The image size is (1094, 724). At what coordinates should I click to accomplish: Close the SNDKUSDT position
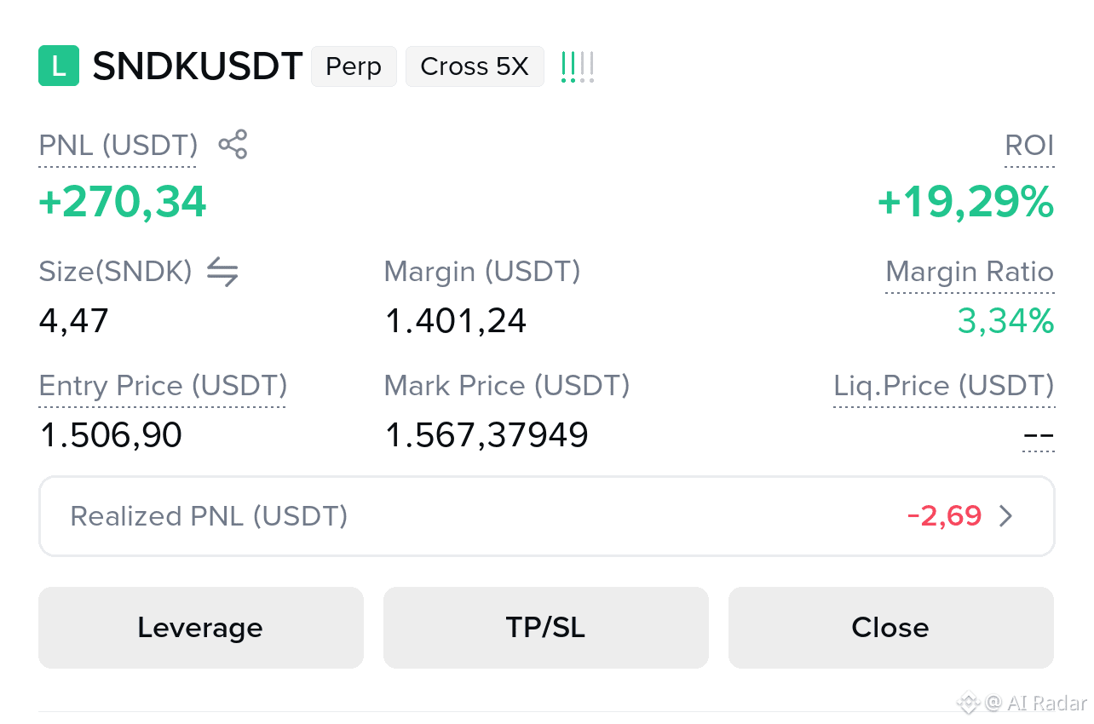891,628
